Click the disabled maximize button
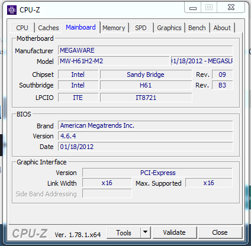Image resolution: width=251 pixels, height=246 pixels. pyautogui.click(x=209, y=8)
